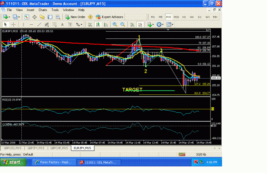Select the arrow cursor tool
This screenshot has width=267, height=173.
coord(5,24)
